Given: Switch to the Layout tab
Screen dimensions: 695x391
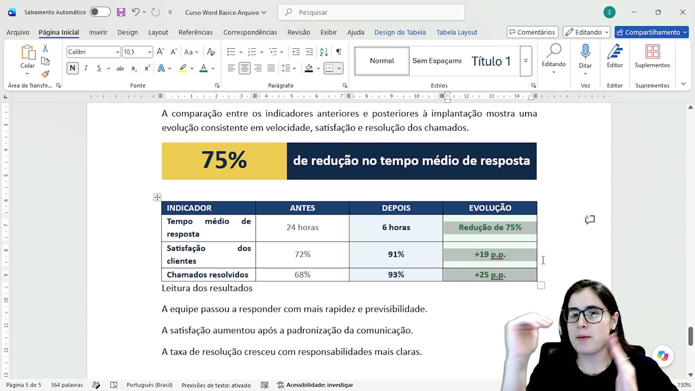Looking at the screenshot, I should [x=158, y=32].
